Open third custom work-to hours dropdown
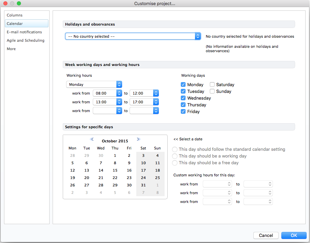Viewport: 310px width, 243px height. (x=258, y=201)
